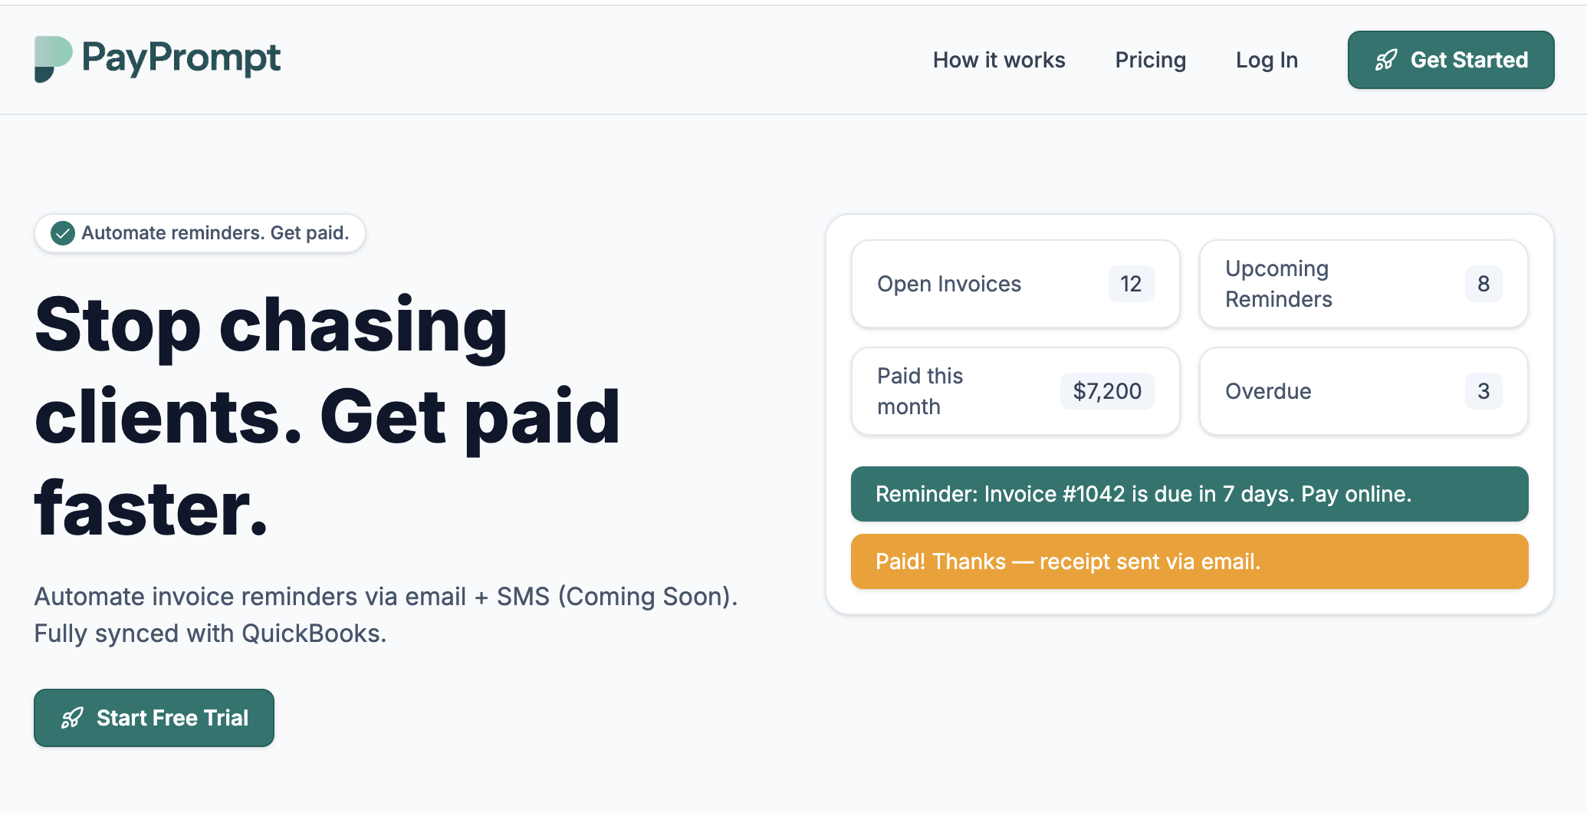This screenshot has width=1587, height=813.
Task: Click the rocket icon on Start Free Trial
Action: pos(71,718)
